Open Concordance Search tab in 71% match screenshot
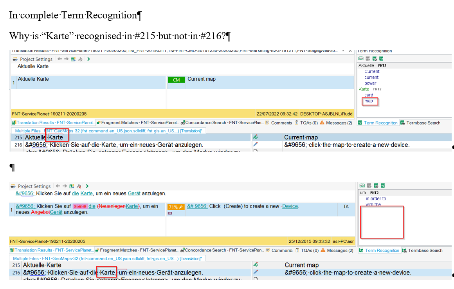 pos(222,250)
